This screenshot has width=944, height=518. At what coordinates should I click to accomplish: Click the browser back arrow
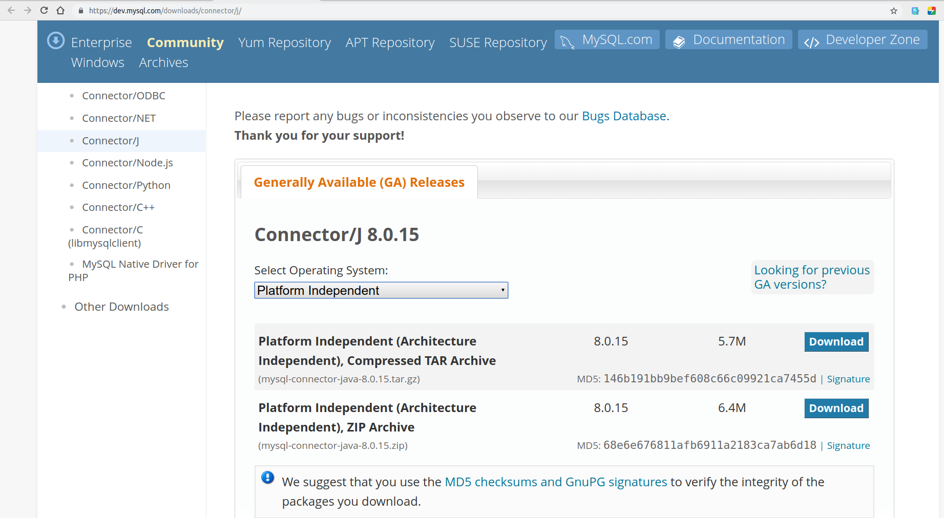pyautogui.click(x=11, y=10)
